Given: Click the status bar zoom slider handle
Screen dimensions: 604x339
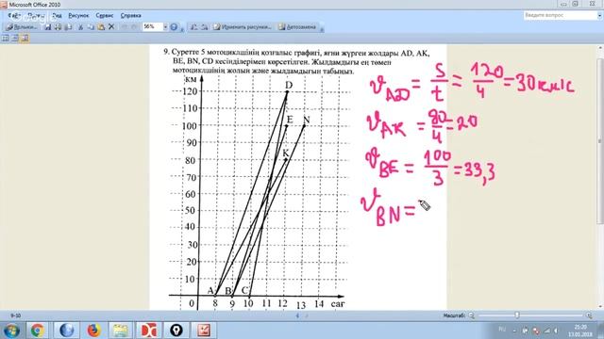Looking at the screenshot, I should coord(517,315).
